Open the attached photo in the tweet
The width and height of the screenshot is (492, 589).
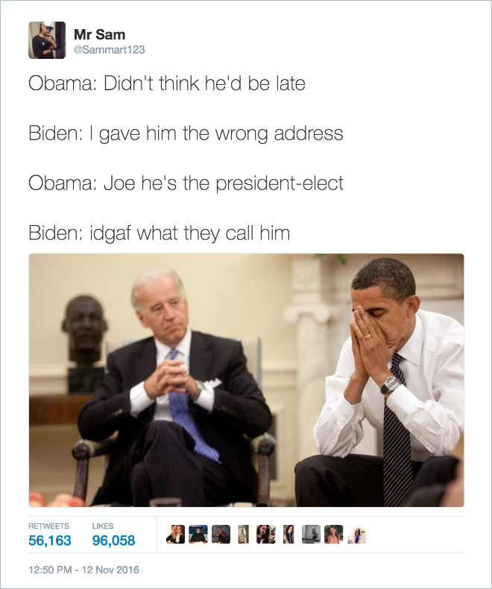(x=247, y=380)
